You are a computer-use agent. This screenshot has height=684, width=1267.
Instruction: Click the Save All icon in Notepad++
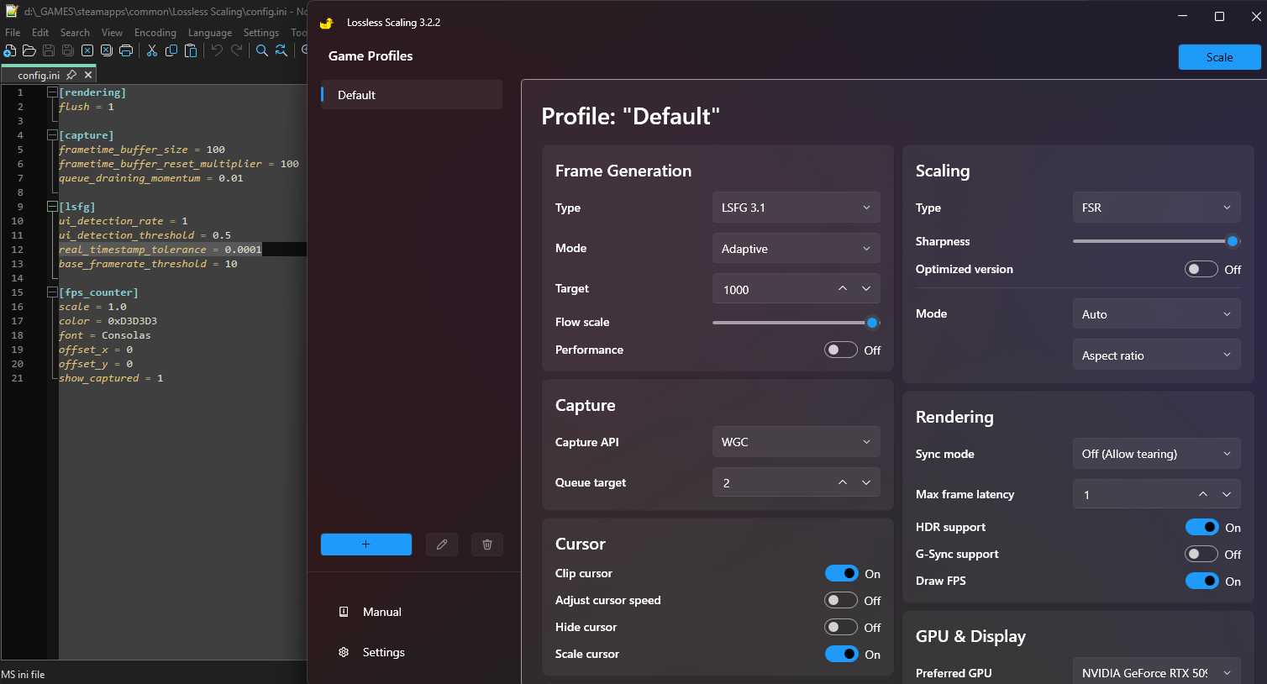(68, 50)
